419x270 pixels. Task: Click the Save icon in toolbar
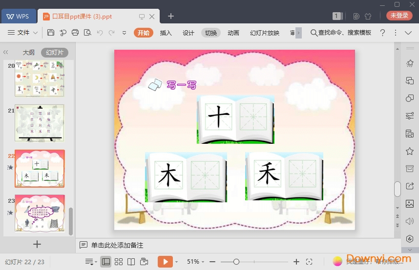pyautogui.click(x=50, y=33)
